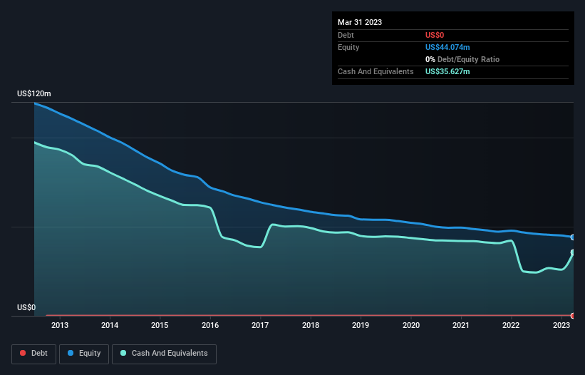The width and height of the screenshot is (585, 375).
Task: Click the 2013 x-axis label
Action: [x=60, y=325]
